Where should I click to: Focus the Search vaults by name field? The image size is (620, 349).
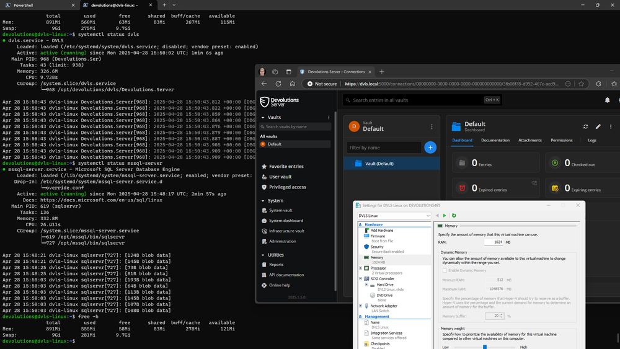tap(295, 126)
